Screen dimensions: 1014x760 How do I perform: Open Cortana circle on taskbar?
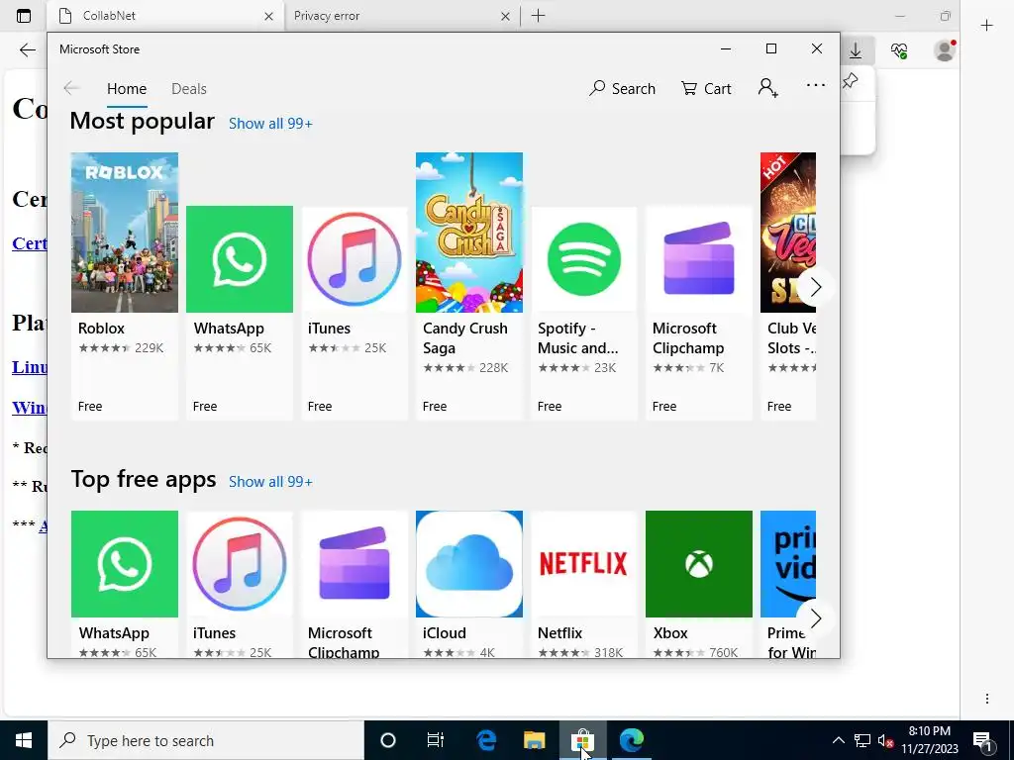[388, 740]
